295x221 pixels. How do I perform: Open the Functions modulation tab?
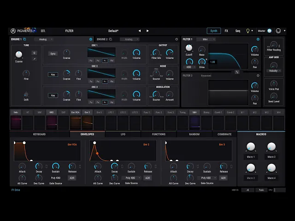(x=159, y=134)
